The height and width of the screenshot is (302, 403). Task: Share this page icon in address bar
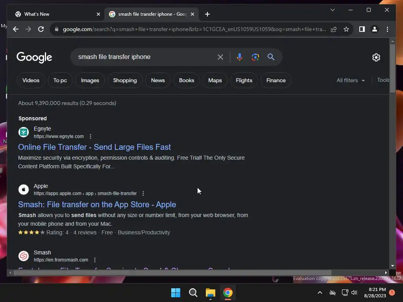point(334,29)
